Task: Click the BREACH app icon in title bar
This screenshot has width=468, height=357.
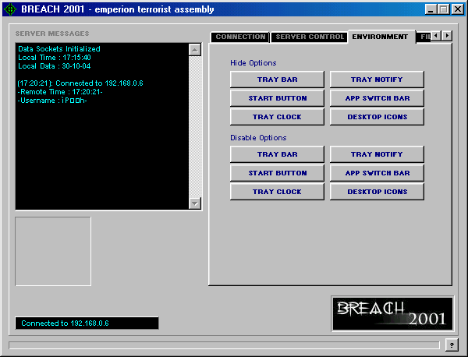Action: 10,9
